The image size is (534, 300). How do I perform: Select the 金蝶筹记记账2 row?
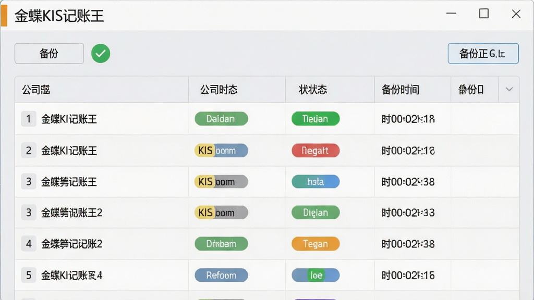(267, 244)
